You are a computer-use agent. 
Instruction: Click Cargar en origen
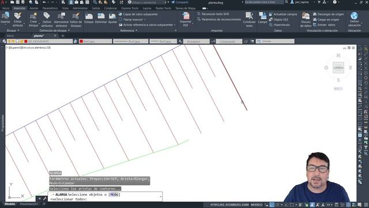326,20
